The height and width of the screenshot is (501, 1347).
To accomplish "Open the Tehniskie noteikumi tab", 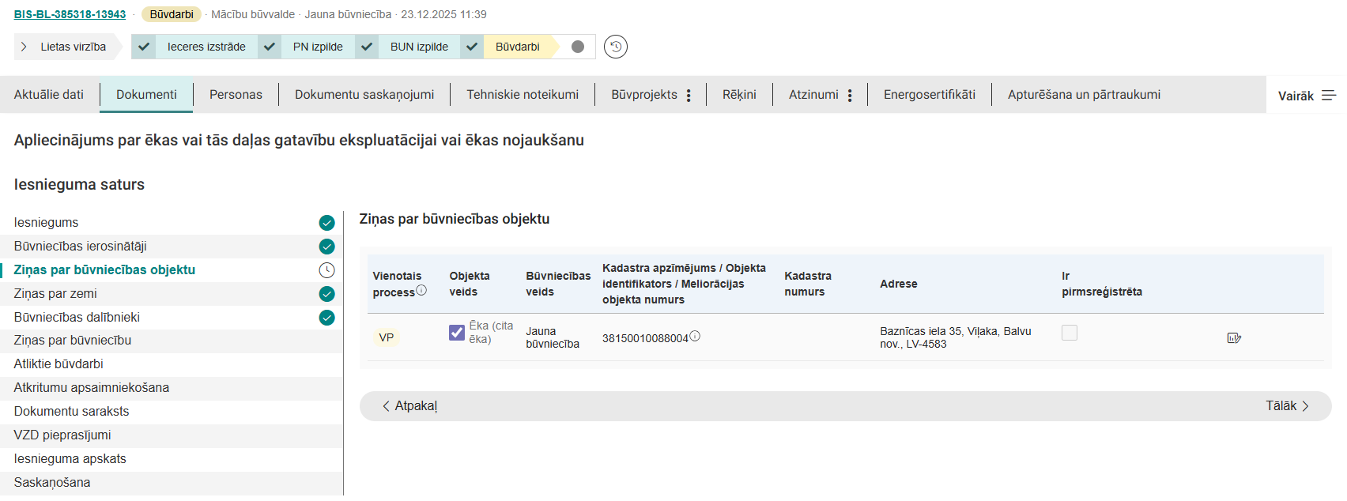I will 522,95.
